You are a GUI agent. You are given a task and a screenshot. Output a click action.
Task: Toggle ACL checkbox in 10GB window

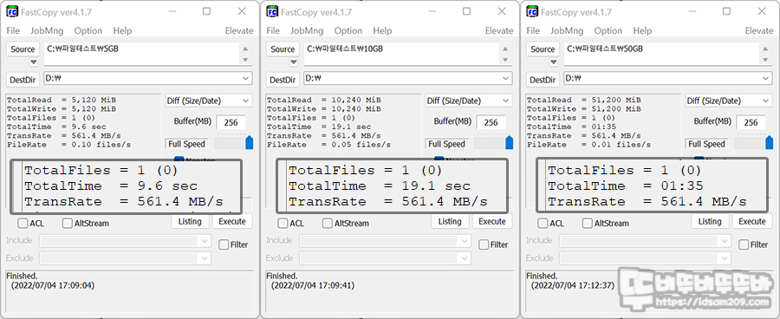tap(283, 224)
